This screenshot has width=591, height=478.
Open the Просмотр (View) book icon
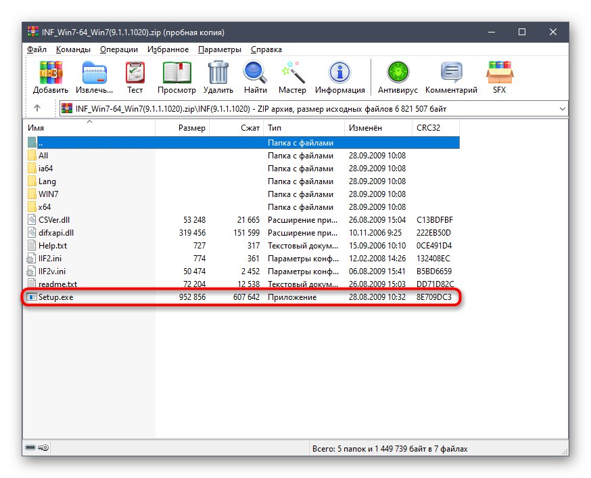coord(176,72)
